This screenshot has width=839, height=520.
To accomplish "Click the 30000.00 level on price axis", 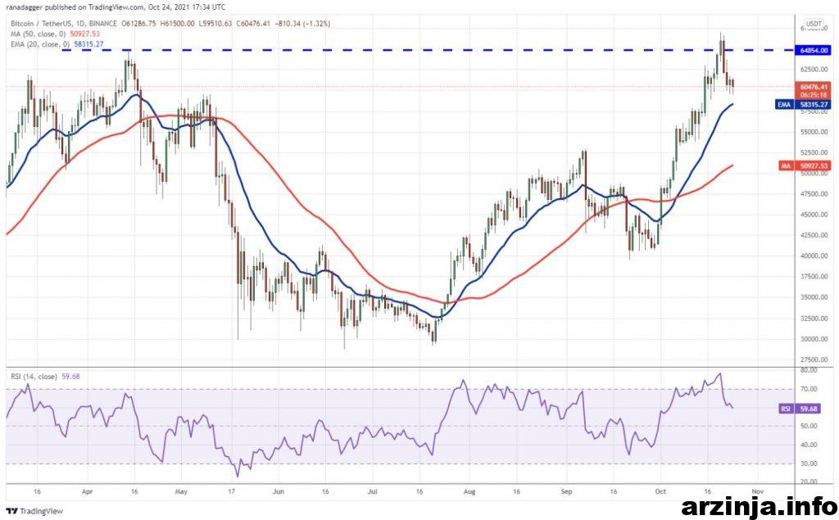I will point(814,338).
